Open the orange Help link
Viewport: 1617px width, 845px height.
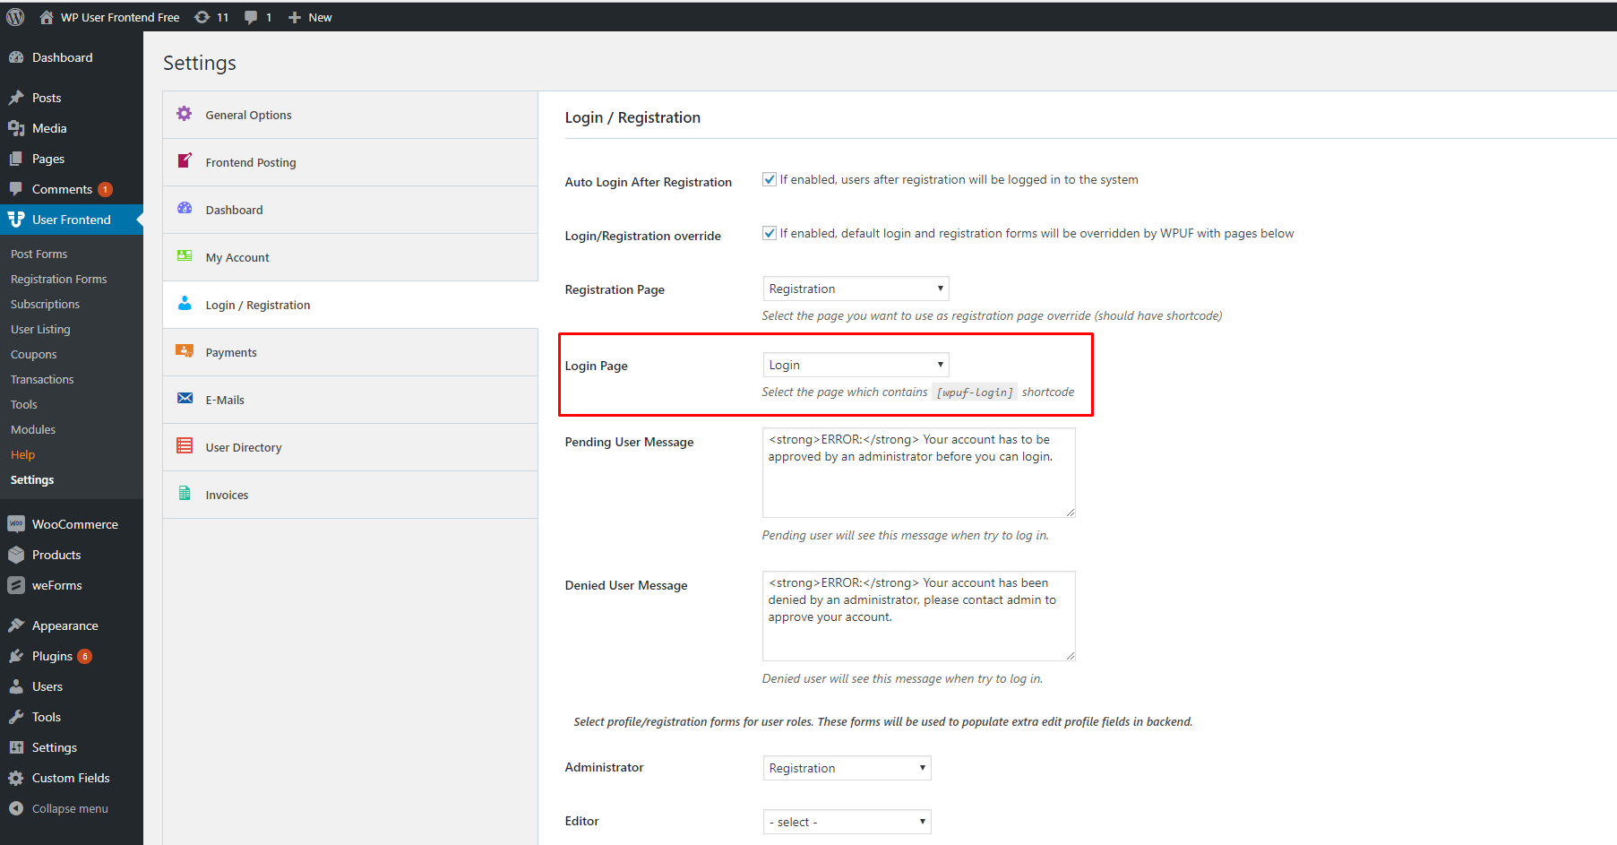(22, 455)
